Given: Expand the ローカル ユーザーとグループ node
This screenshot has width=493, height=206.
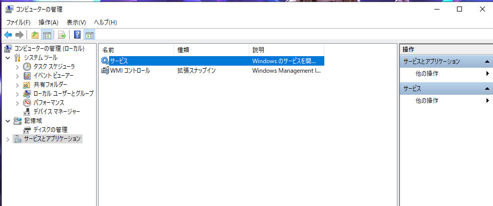Looking at the screenshot, I should point(18,94).
